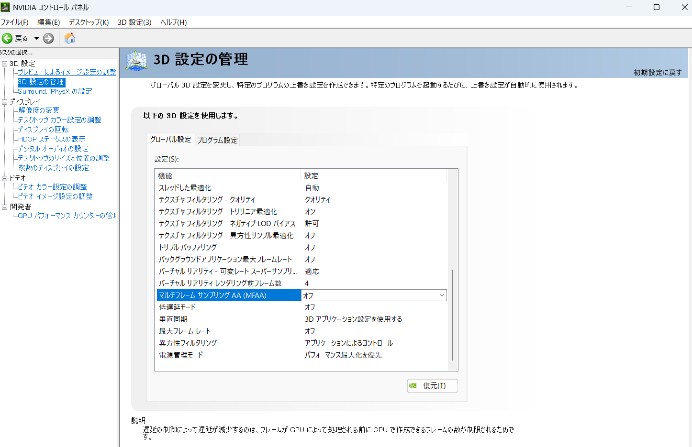Collapse the ビデオ tree node

(4, 178)
